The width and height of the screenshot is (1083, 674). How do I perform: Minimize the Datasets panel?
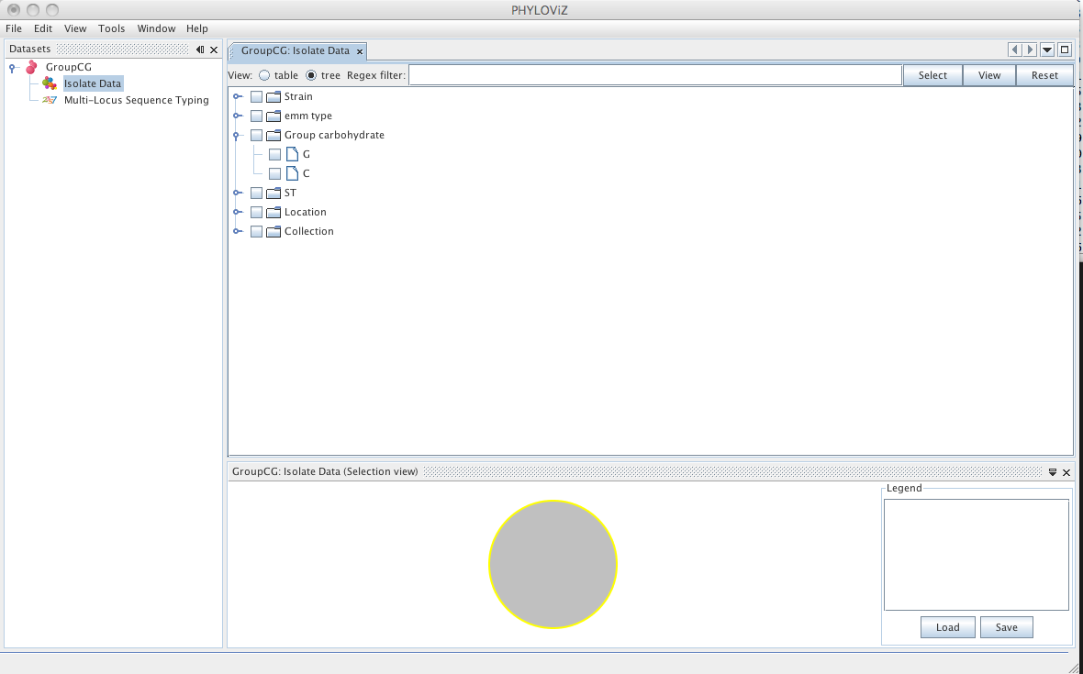[x=200, y=50]
